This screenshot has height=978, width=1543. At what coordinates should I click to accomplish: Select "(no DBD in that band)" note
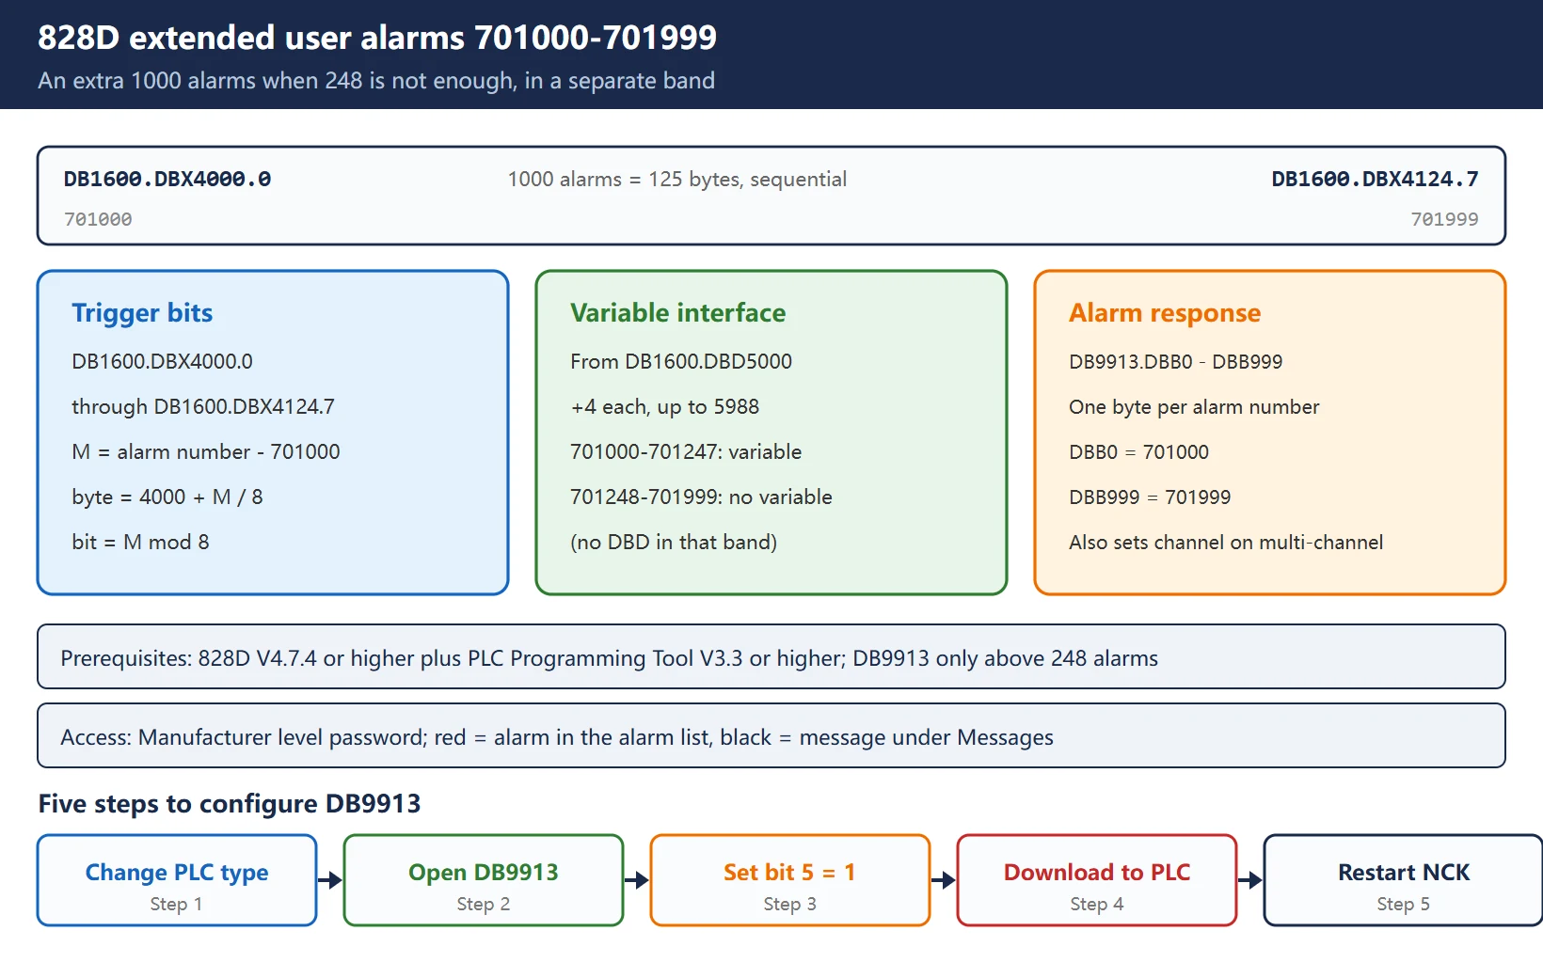tap(674, 542)
